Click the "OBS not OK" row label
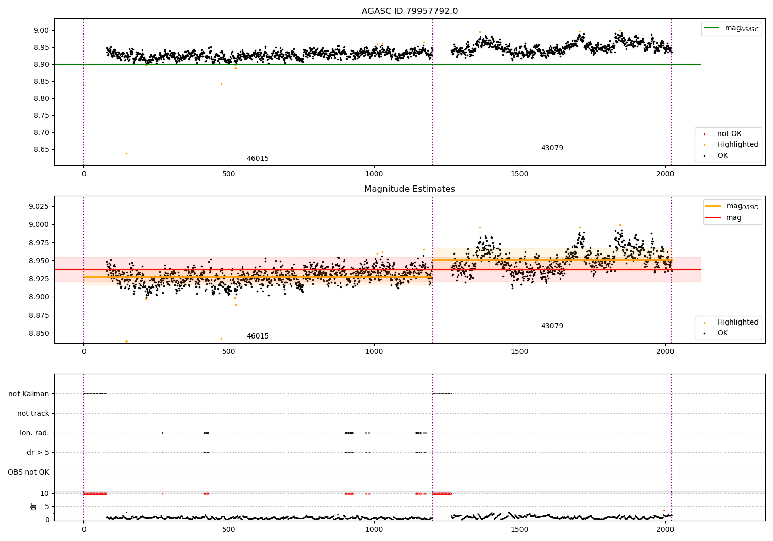 click(x=28, y=472)
